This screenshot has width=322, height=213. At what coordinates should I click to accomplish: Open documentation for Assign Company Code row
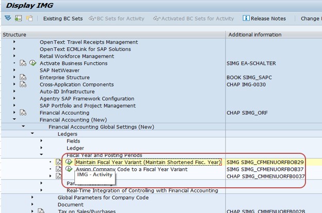pos(59,169)
